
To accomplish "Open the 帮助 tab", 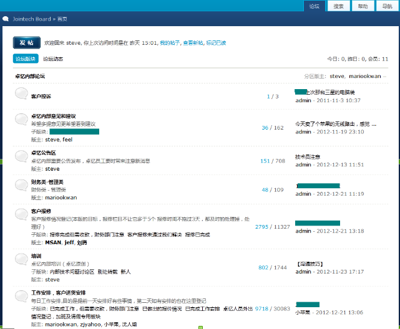I will coord(363,6).
